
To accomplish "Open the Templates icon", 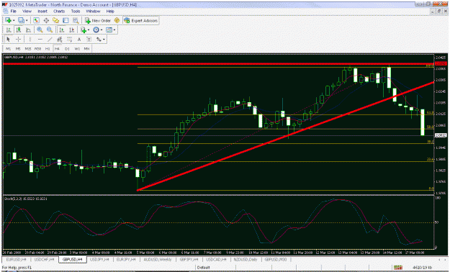I will click(x=109, y=30).
